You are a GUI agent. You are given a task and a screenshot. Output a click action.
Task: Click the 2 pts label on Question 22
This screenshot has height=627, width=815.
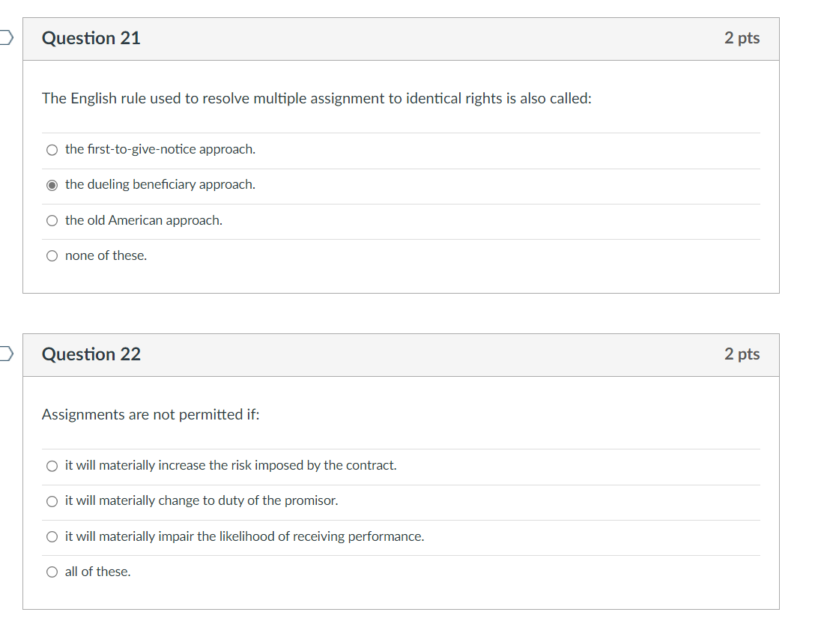[742, 354]
